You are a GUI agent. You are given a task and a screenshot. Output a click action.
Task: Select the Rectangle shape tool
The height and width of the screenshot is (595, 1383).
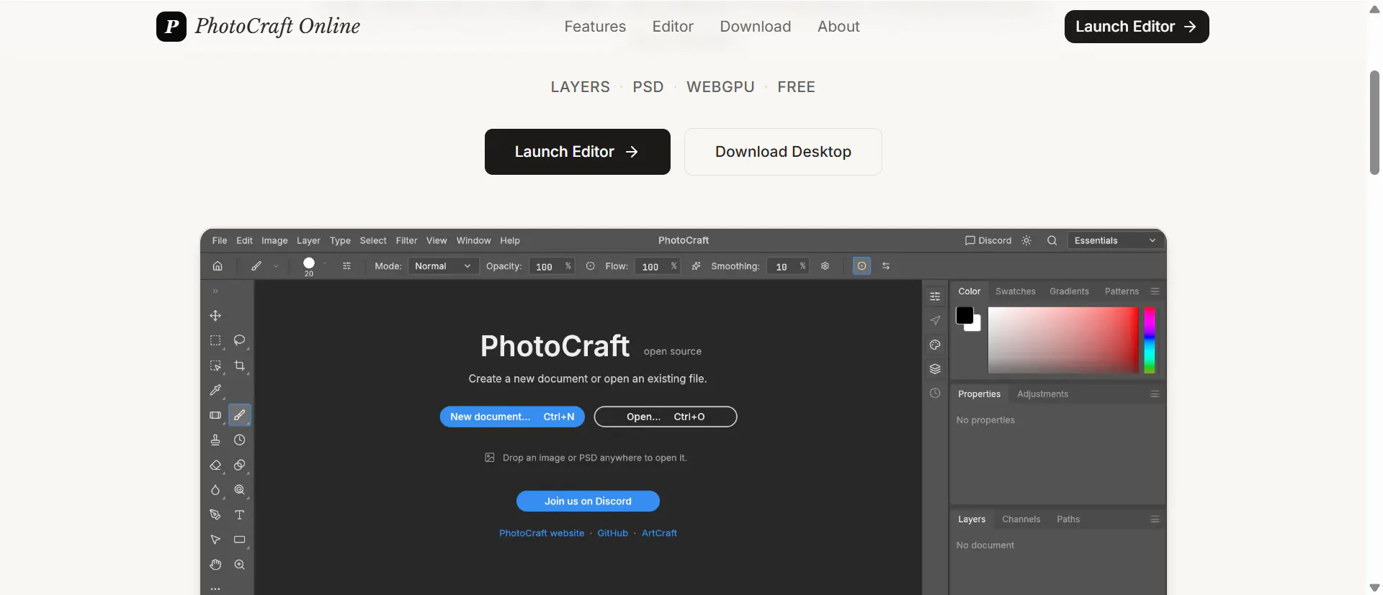(x=240, y=540)
